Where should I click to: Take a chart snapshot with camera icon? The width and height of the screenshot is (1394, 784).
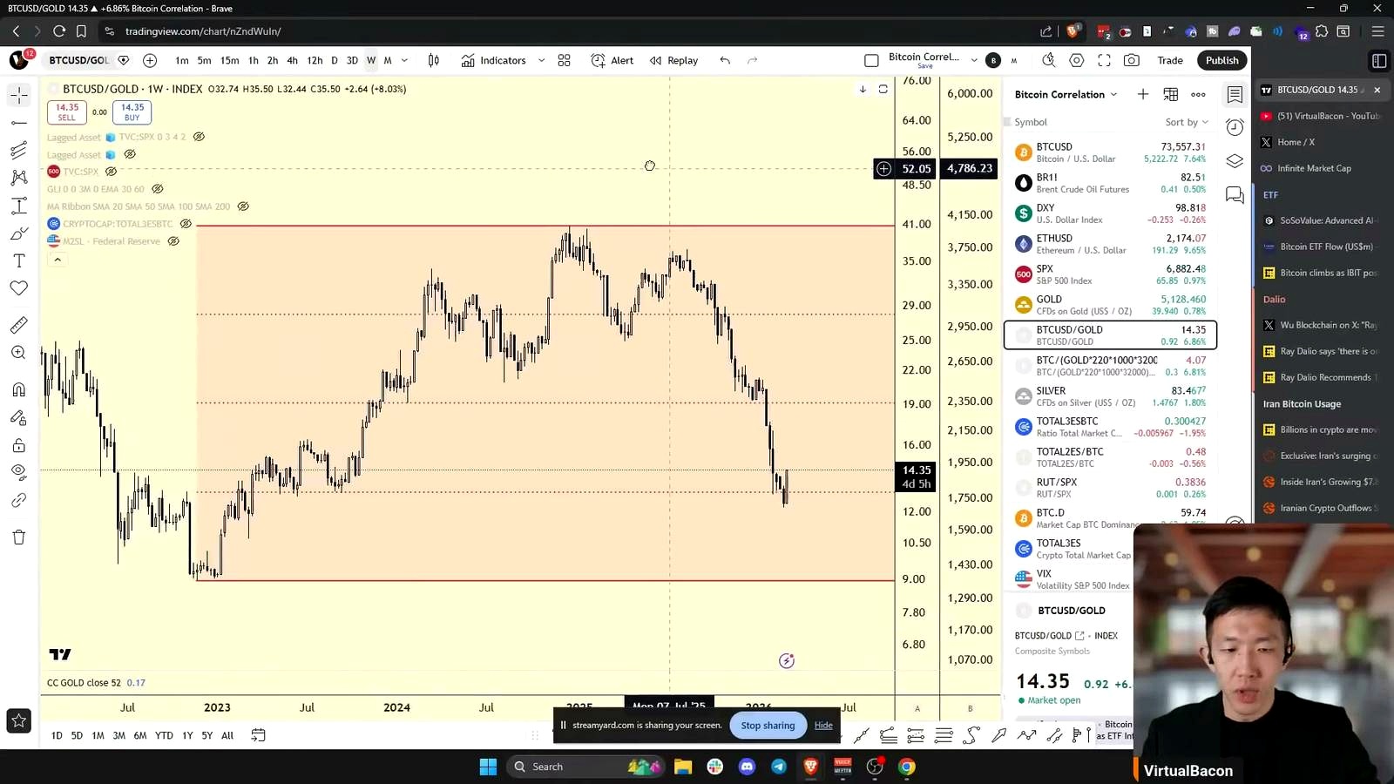tap(1131, 60)
